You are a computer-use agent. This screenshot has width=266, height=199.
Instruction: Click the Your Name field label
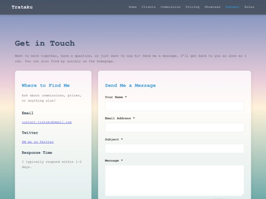click(x=116, y=97)
